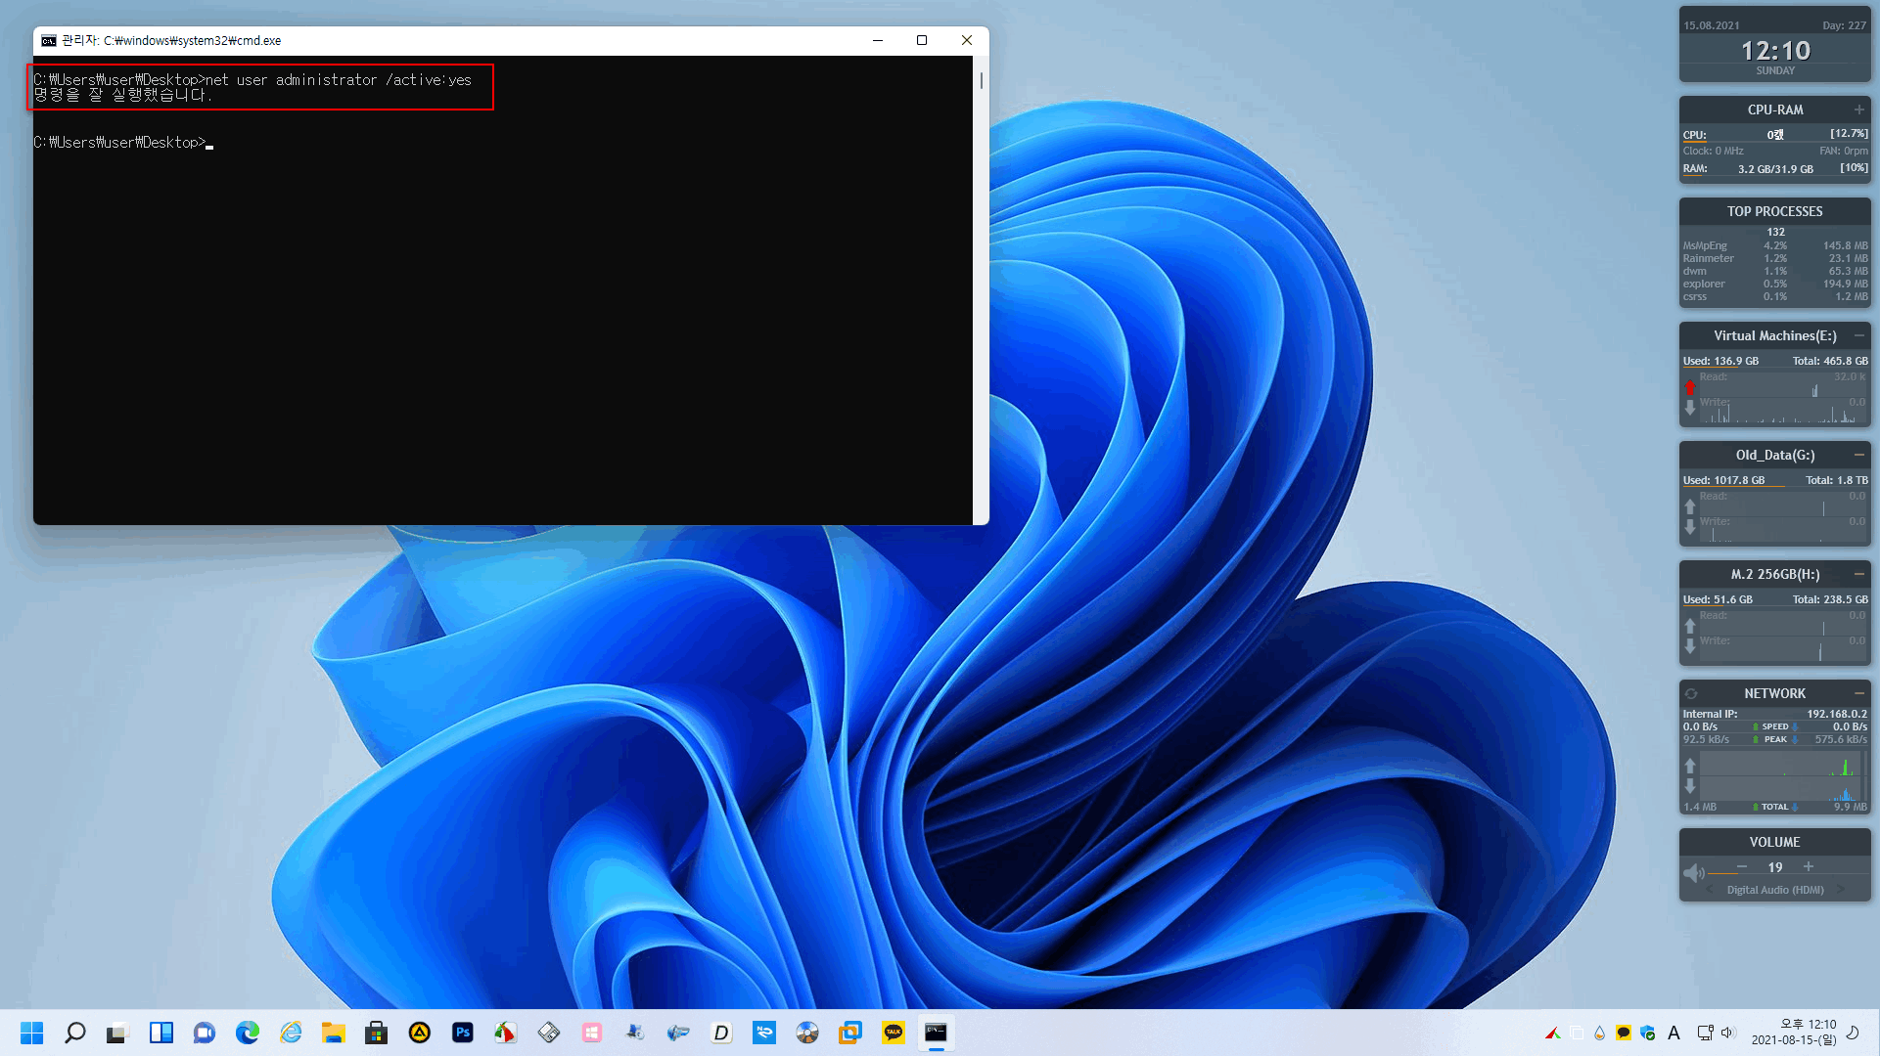Switch the IME input mode indicator A

(x=1674, y=1033)
